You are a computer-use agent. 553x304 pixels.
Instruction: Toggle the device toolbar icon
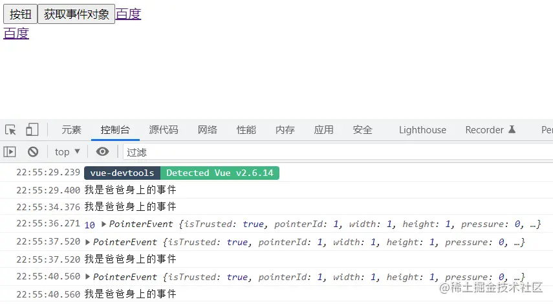tap(32, 130)
